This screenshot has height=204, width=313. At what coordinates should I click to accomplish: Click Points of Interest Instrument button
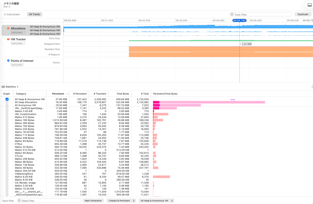pos(17,65)
